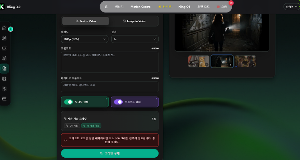Go to 홈 in top navigation
Image resolution: width=300 pixels, height=160 pixels.
106,7
